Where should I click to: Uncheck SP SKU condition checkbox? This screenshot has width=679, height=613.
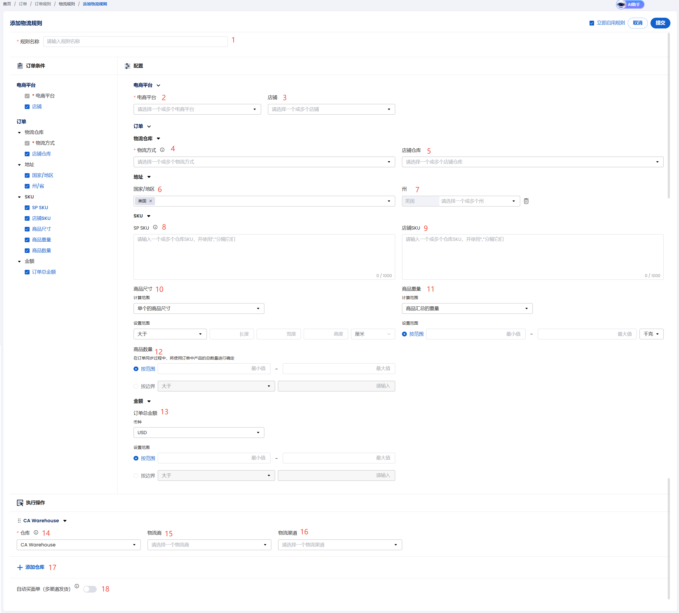(x=27, y=208)
